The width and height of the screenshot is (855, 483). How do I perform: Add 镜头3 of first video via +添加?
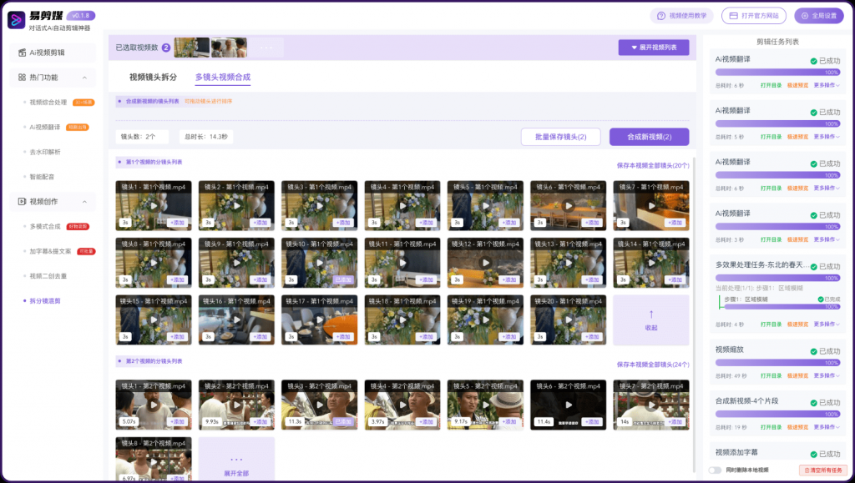(x=342, y=223)
